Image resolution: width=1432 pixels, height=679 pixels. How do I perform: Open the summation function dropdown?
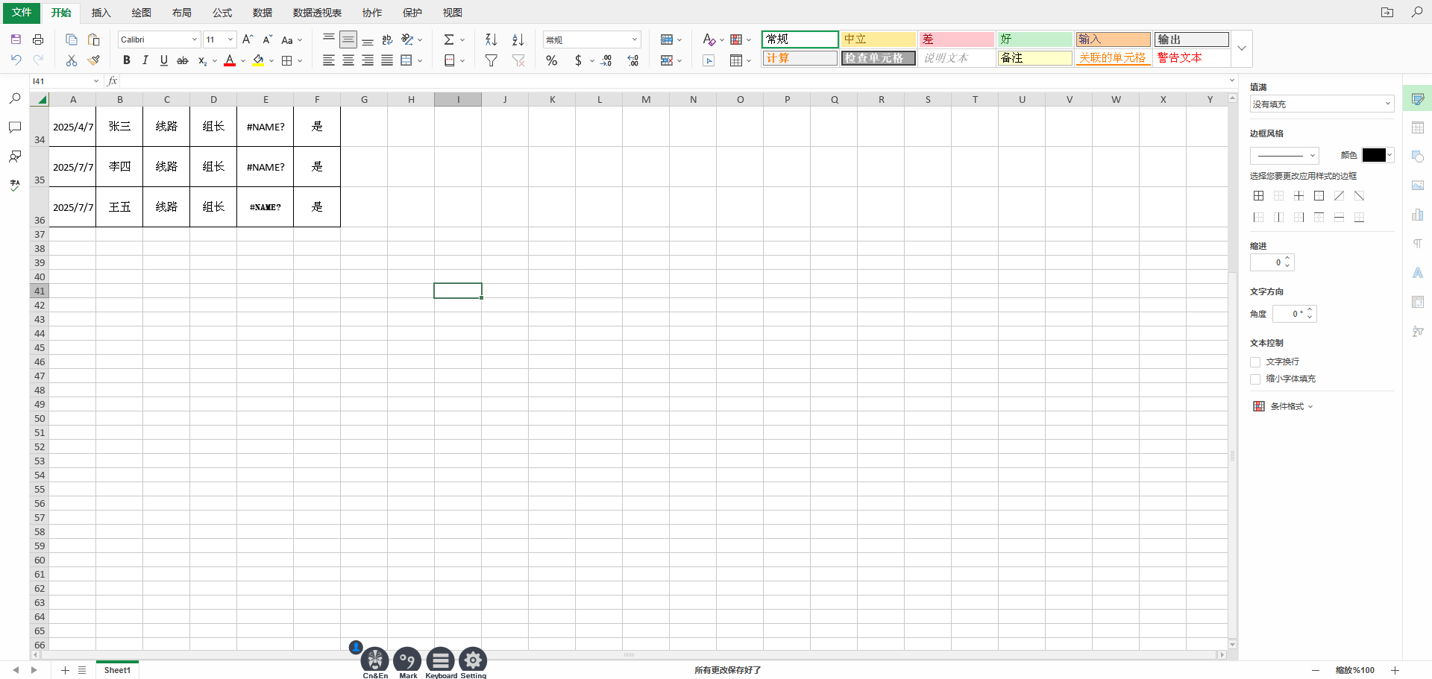click(x=462, y=40)
